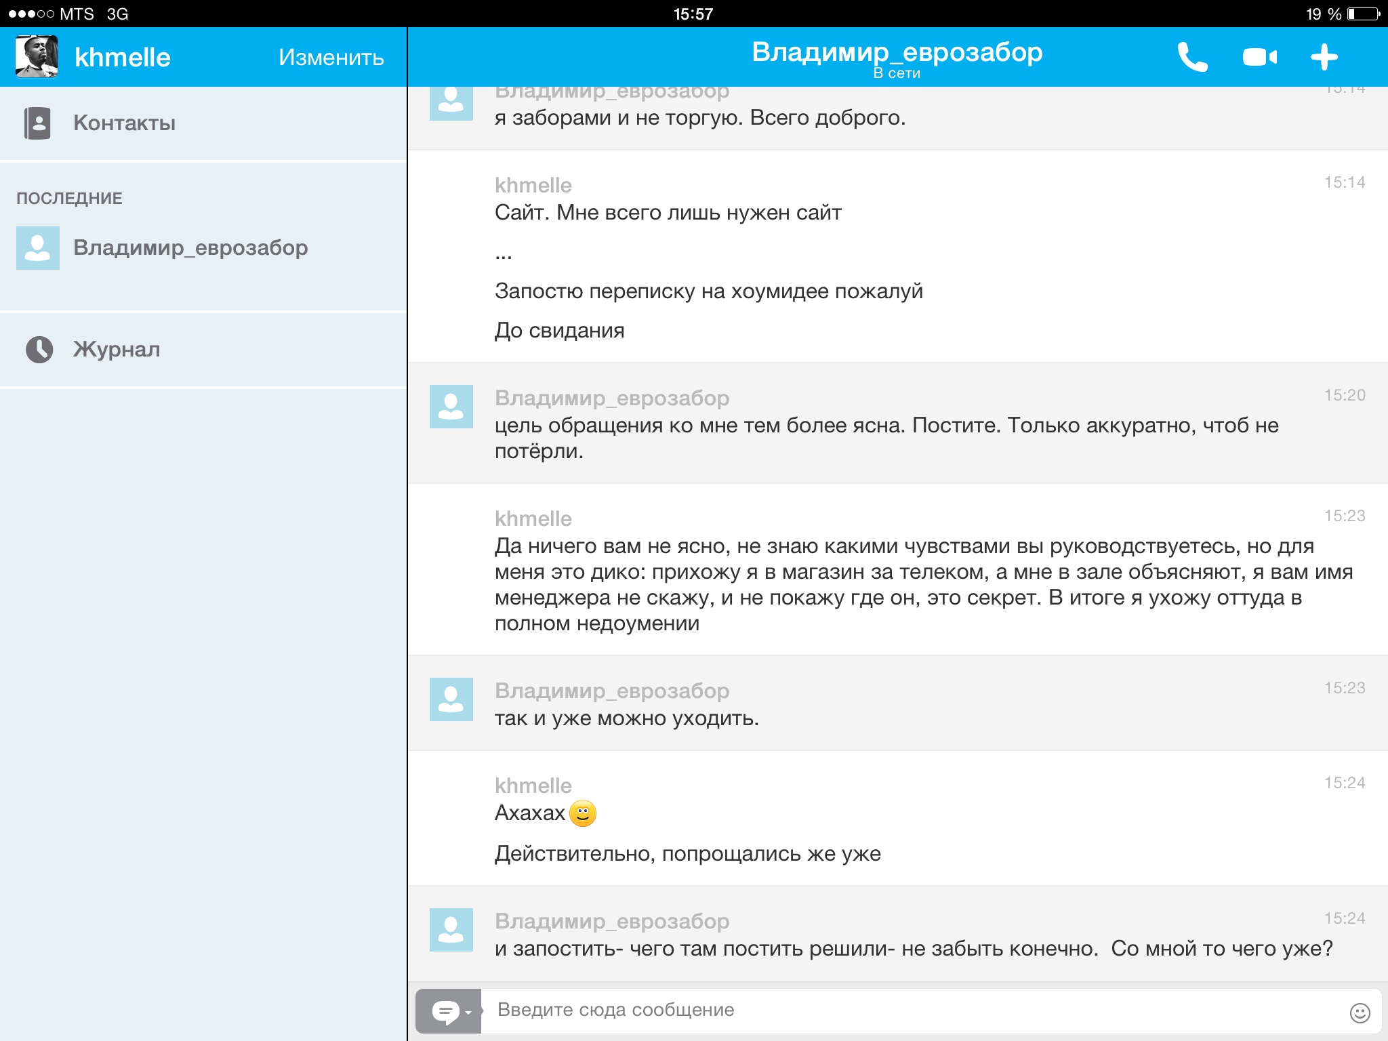Tap the contacts book icon in the sidebar

point(38,123)
